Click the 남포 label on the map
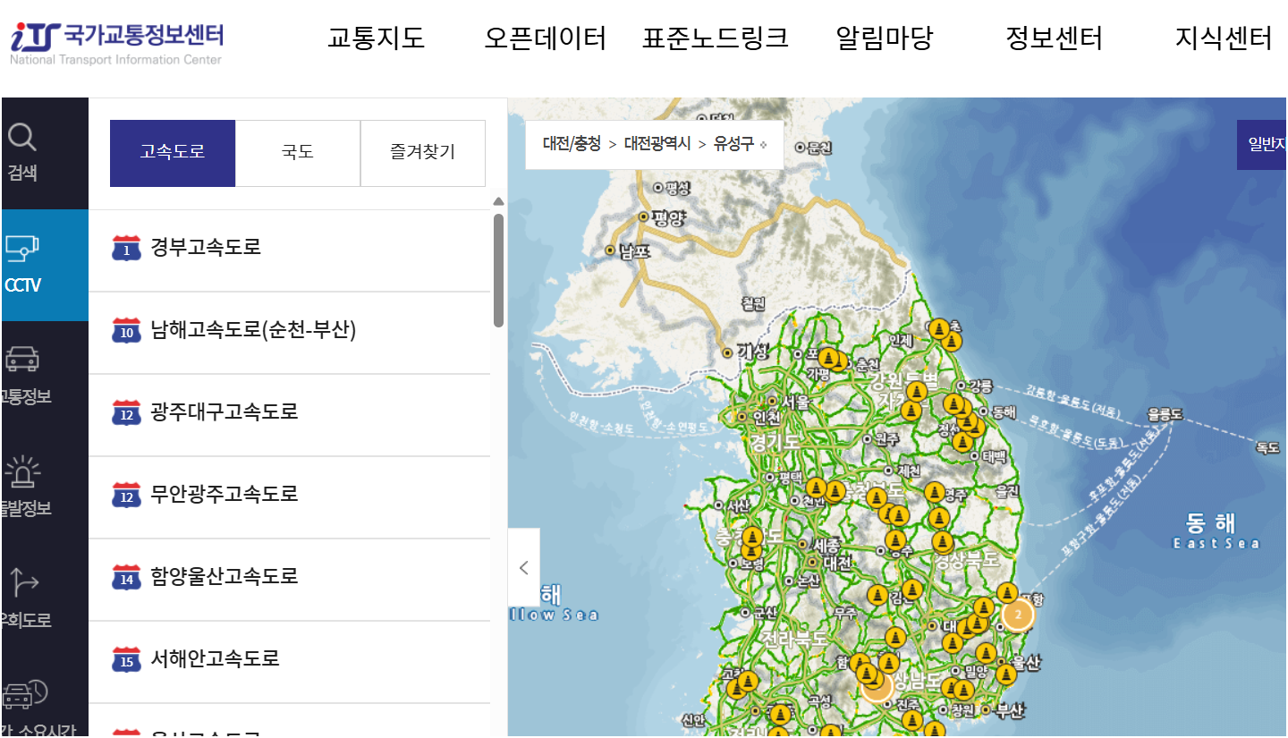Screen dimensions: 1288x738 636,251
